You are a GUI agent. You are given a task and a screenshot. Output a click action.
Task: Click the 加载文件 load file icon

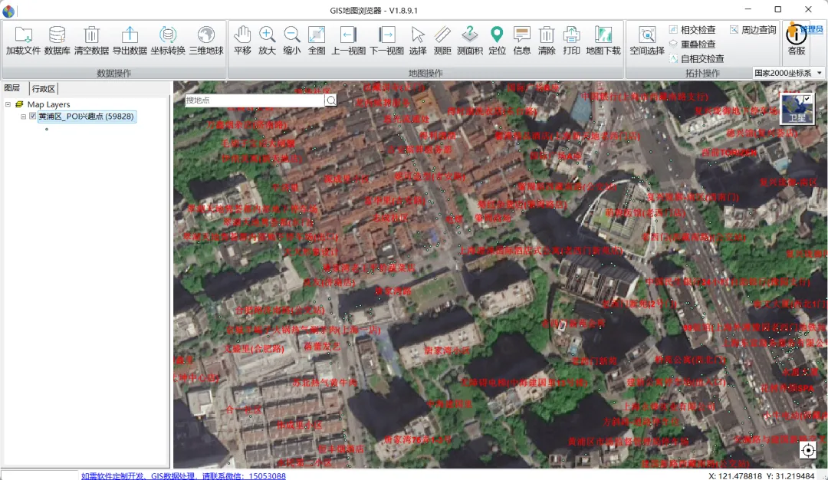pos(23,35)
